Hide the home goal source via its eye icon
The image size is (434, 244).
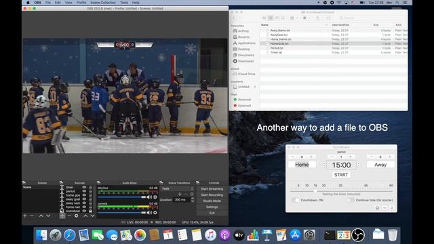[x=84, y=195]
